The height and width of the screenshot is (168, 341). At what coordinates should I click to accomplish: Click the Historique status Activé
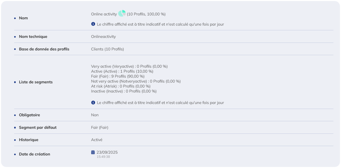[97, 140]
